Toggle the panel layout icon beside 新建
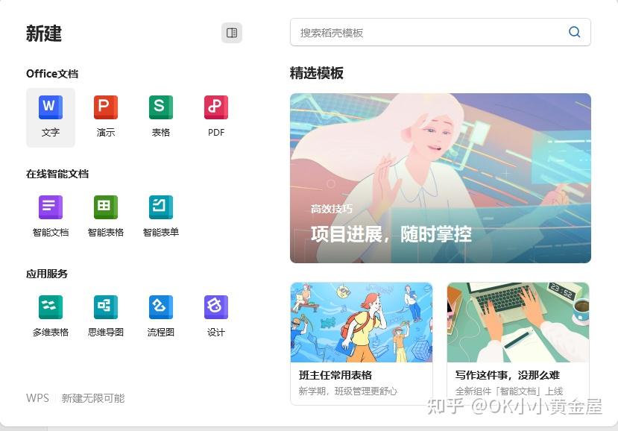 (x=231, y=32)
